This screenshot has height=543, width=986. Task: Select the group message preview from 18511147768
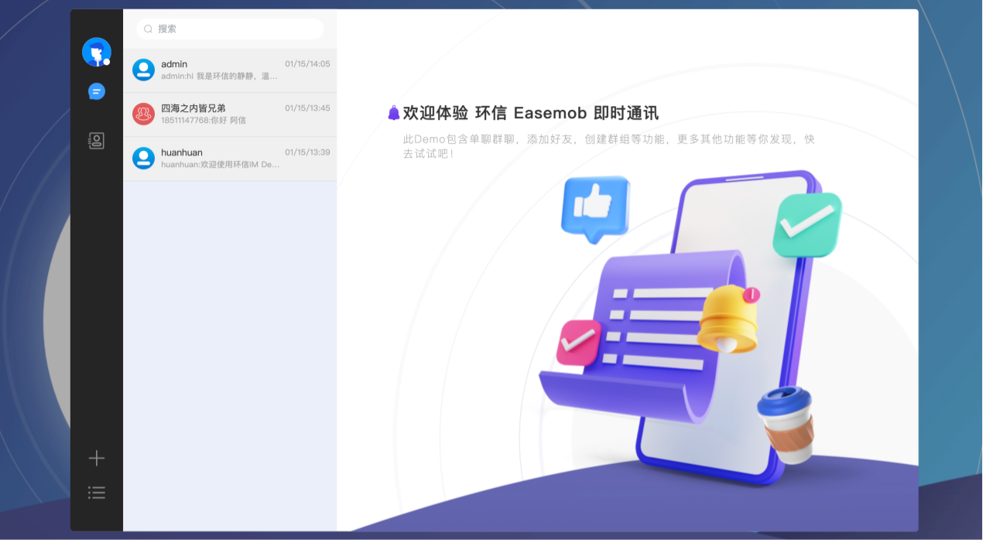coord(212,120)
